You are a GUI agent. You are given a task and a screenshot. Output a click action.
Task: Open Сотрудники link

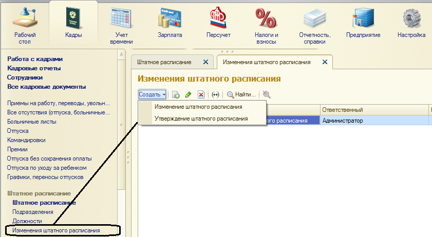point(25,77)
